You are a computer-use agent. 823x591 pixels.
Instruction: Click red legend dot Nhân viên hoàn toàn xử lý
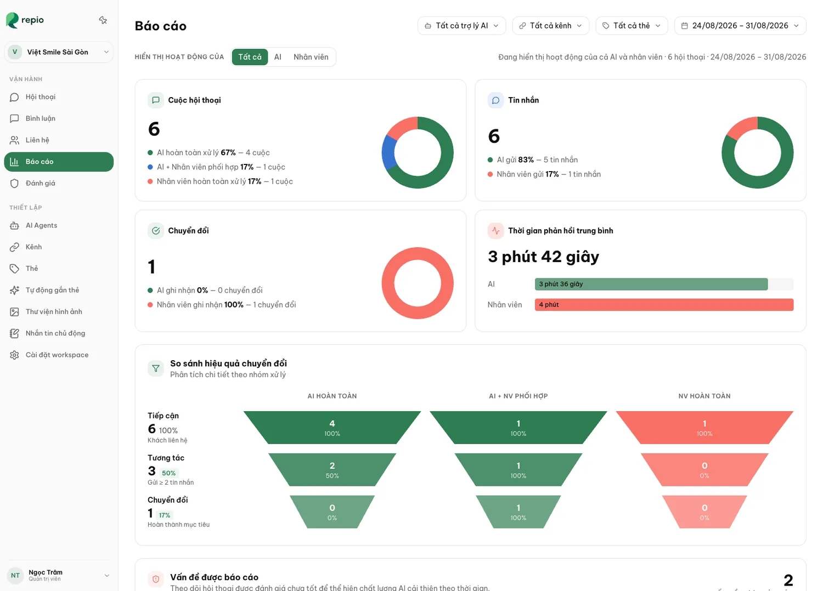(150, 181)
